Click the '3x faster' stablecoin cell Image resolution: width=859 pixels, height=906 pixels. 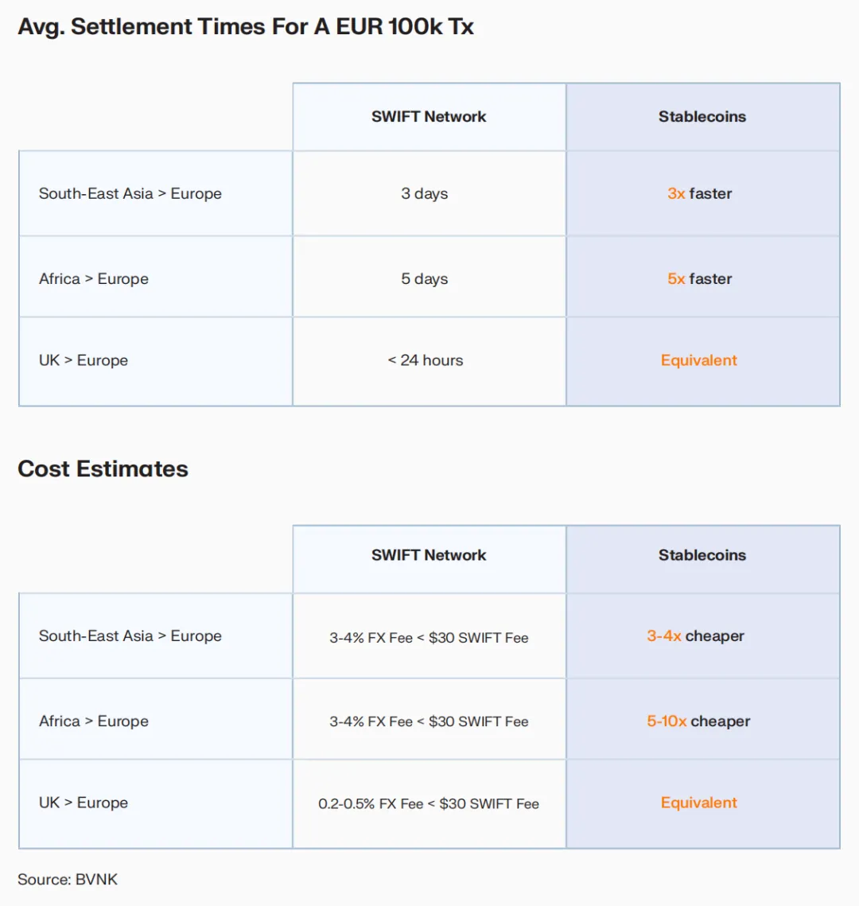point(700,194)
